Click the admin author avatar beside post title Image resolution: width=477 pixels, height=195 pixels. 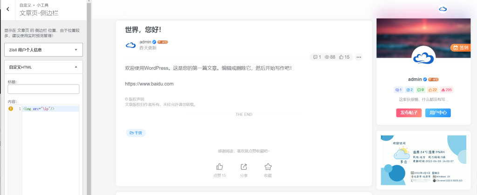click(131, 45)
